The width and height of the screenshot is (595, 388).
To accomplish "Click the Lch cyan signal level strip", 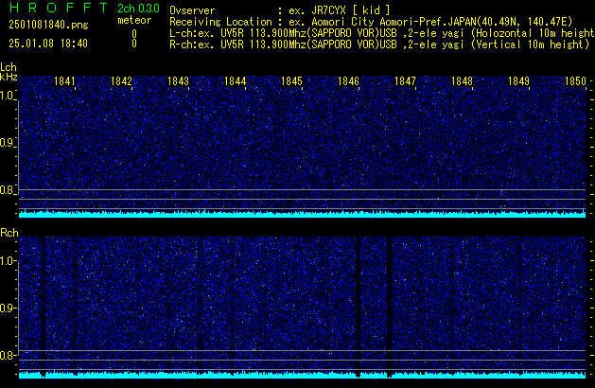I will pos(302,214).
